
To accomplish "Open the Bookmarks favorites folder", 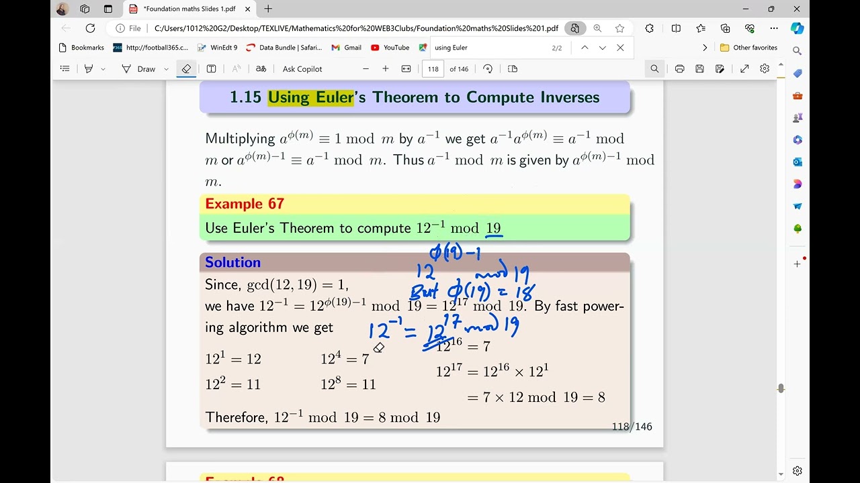I will 81,48.
